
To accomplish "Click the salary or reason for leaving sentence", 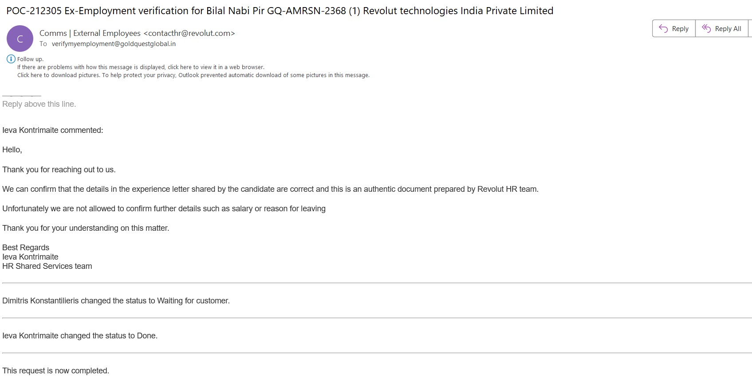I will coord(164,209).
